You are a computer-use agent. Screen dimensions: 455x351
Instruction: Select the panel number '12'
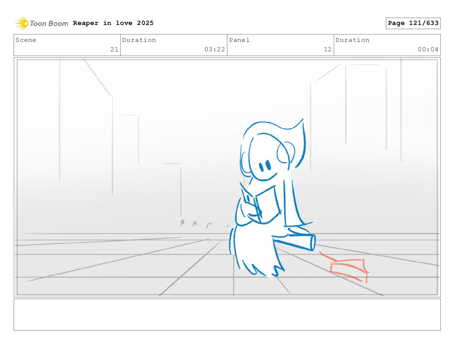[x=328, y=49]
